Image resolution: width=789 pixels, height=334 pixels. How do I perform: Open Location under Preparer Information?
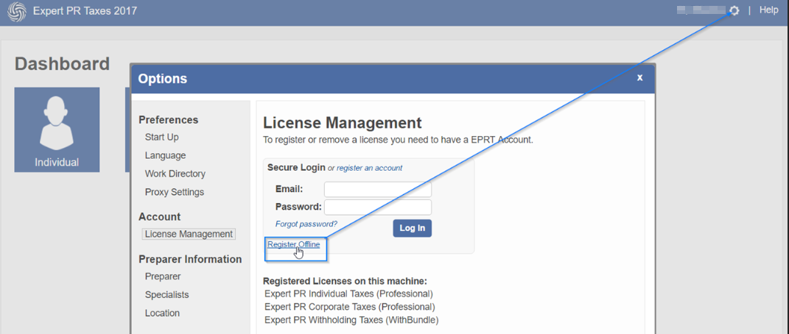pos(162,313)
